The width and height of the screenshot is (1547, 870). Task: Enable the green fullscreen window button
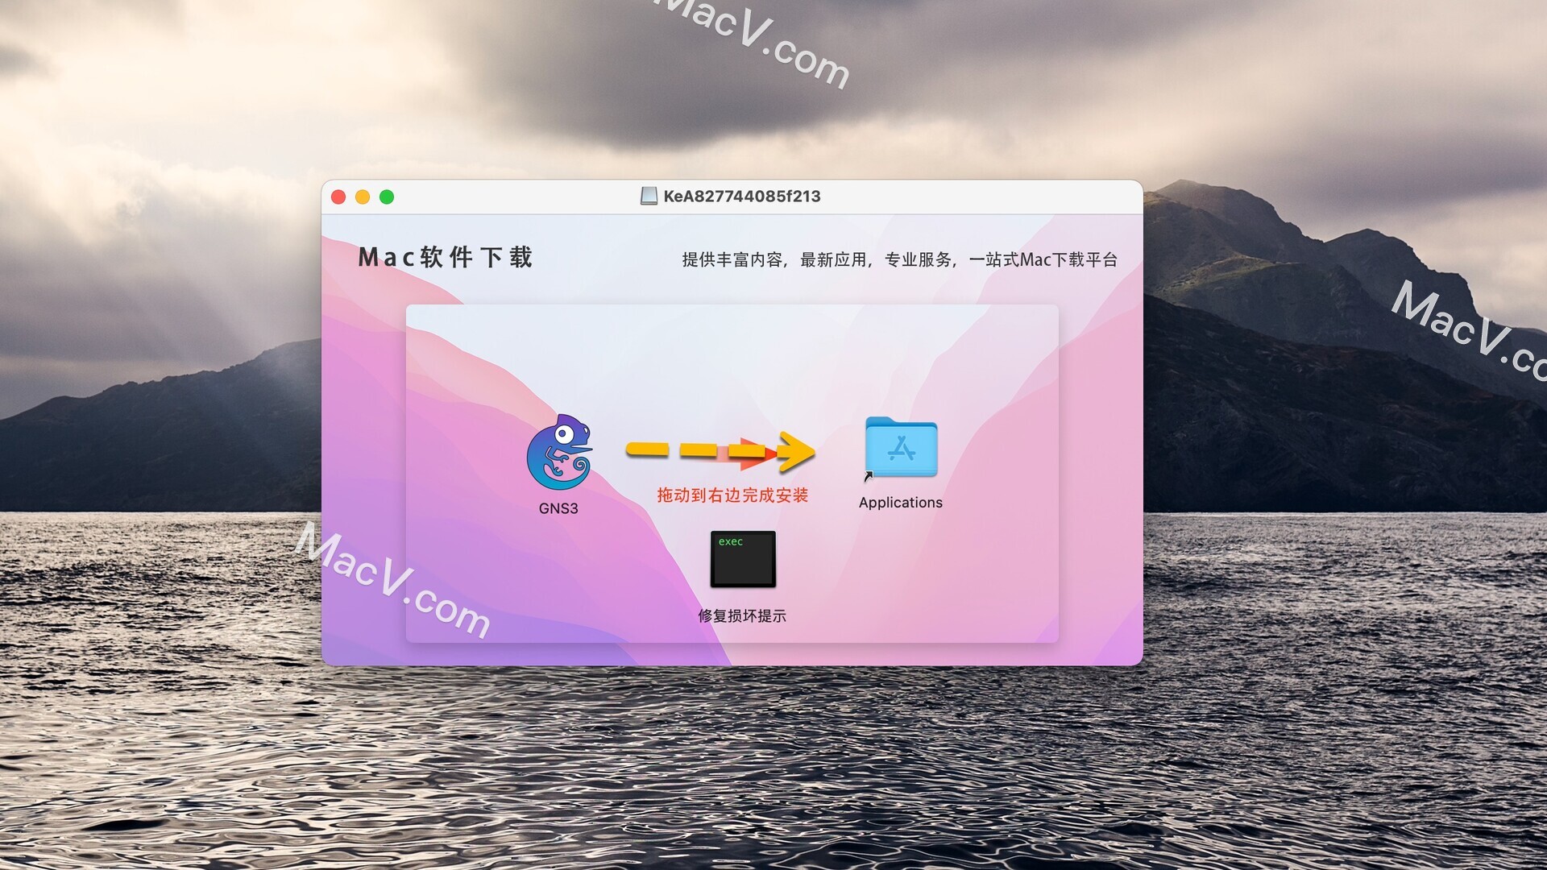point(387,196)
